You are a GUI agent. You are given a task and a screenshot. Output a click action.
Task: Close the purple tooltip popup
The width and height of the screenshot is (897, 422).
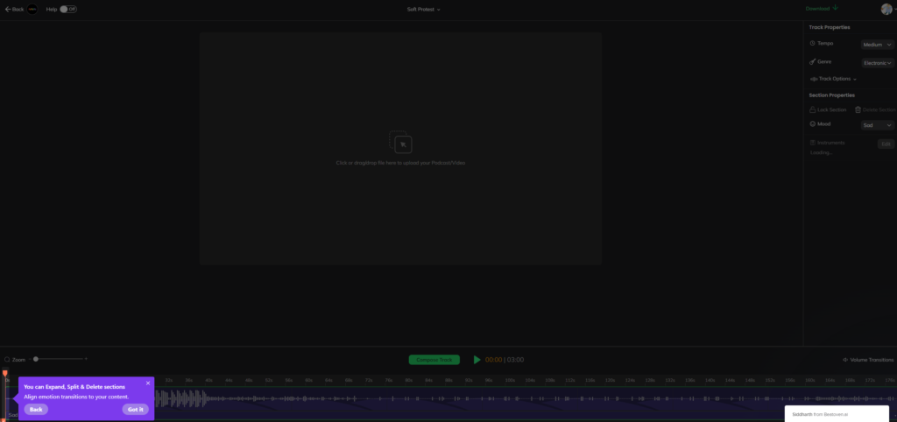pyautogui.click(x=148, y=383)
